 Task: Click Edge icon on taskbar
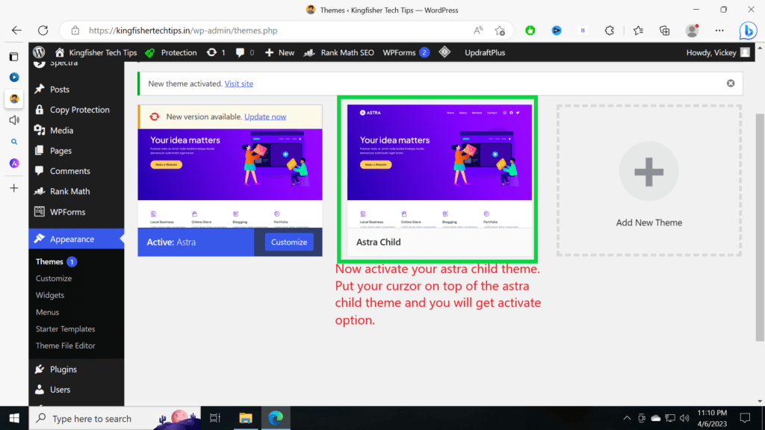click(276, 418)
